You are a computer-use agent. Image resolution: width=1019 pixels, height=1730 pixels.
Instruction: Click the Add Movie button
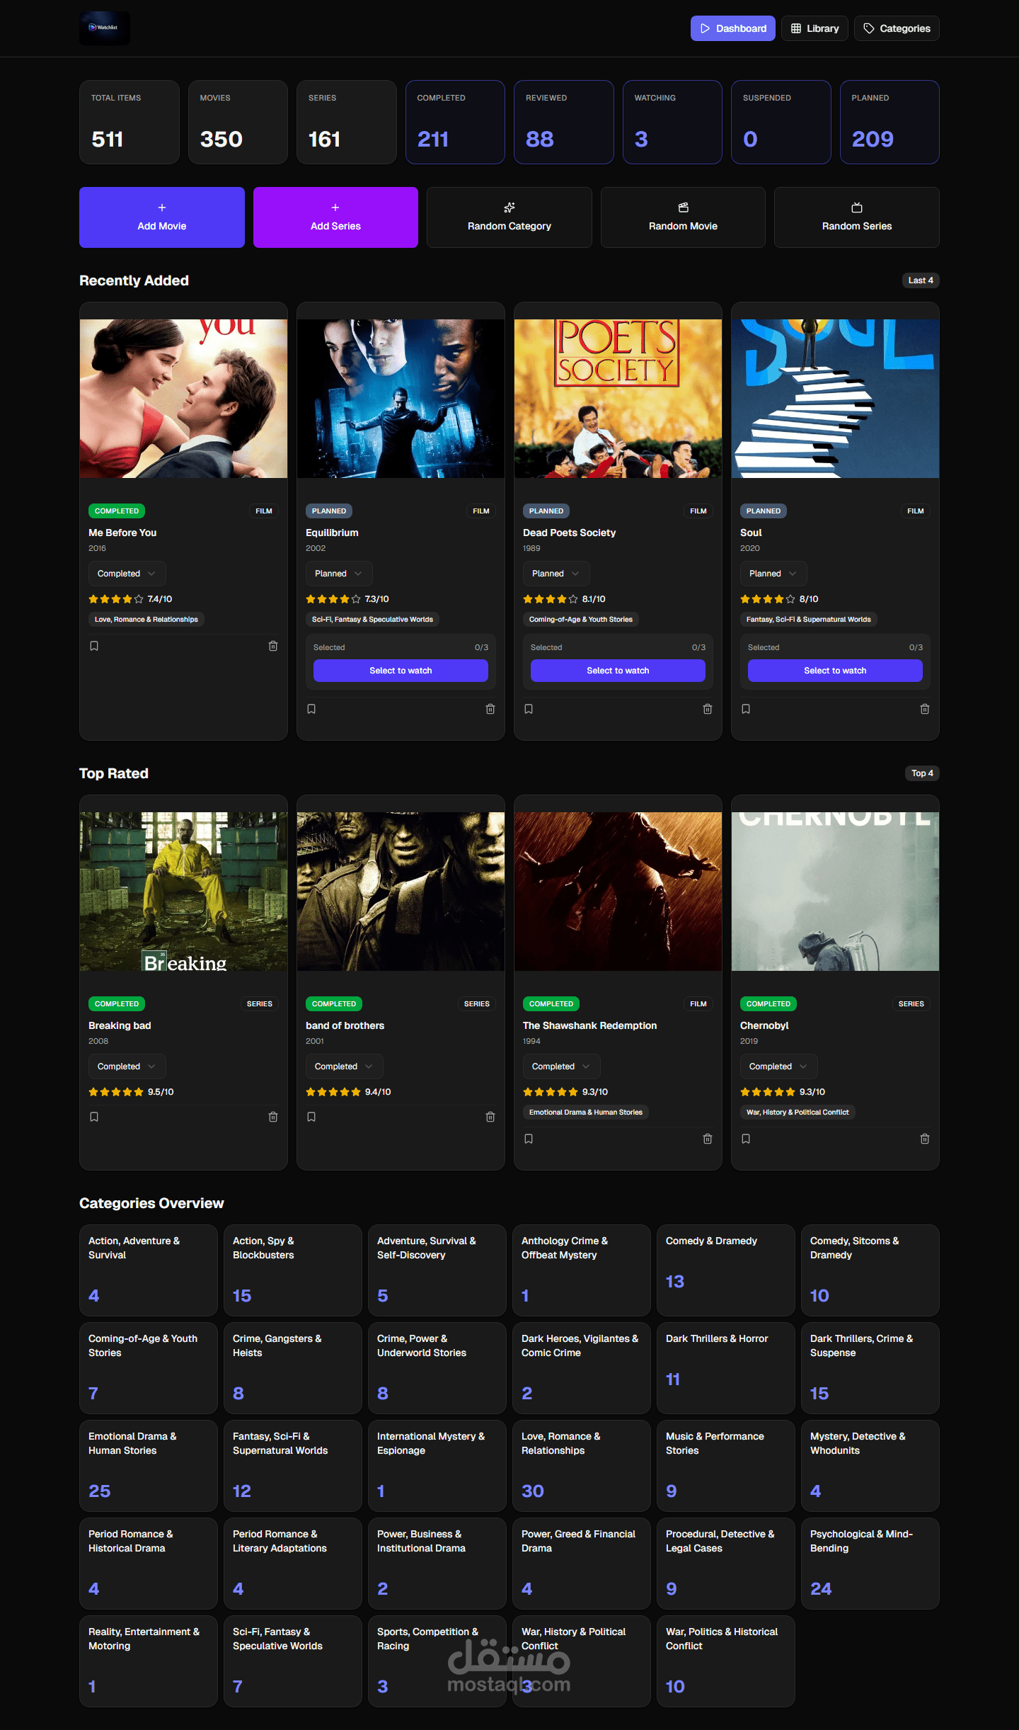pos(162,217)
